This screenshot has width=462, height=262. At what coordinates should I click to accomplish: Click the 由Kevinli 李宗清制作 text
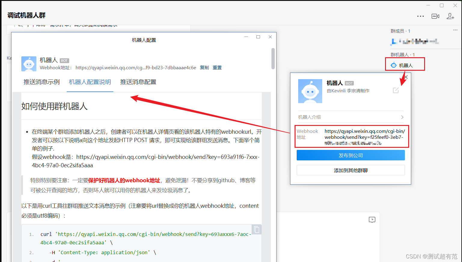[348, 91]
